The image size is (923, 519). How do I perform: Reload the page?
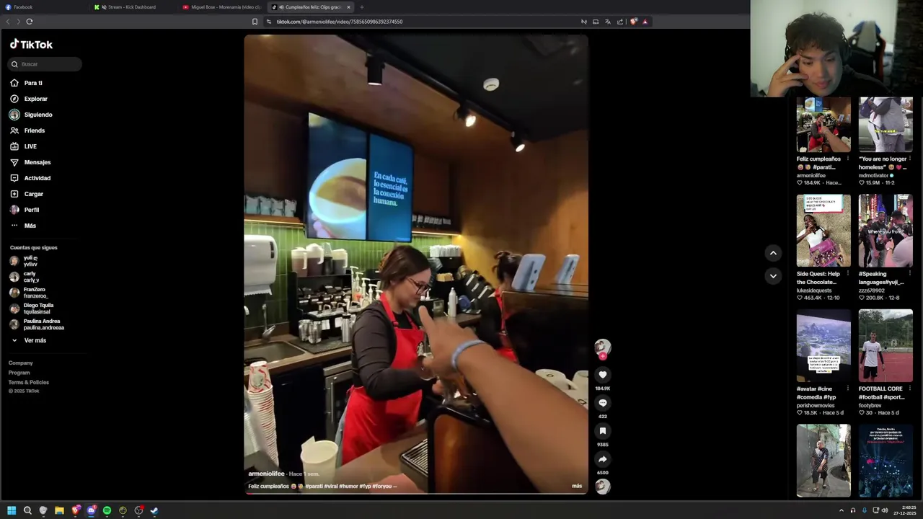30,22
